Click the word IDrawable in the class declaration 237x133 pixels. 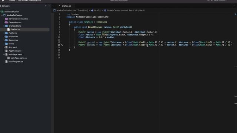pyautogui.click(x=101, y=22)
